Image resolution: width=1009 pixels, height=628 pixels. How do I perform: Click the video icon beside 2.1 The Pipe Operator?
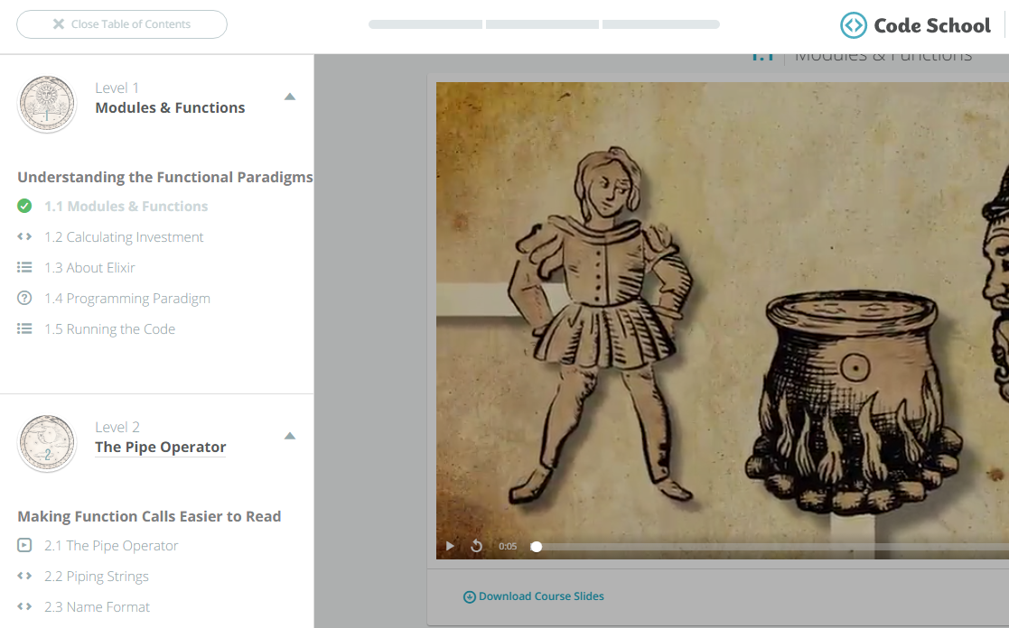24,545
